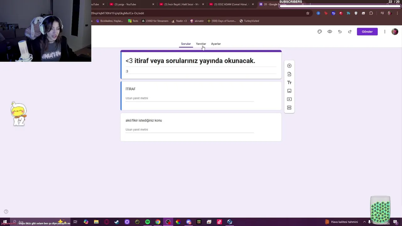
Task: Click Uzun yanıt metni under İTİRAF
Action: click(189, 98)
